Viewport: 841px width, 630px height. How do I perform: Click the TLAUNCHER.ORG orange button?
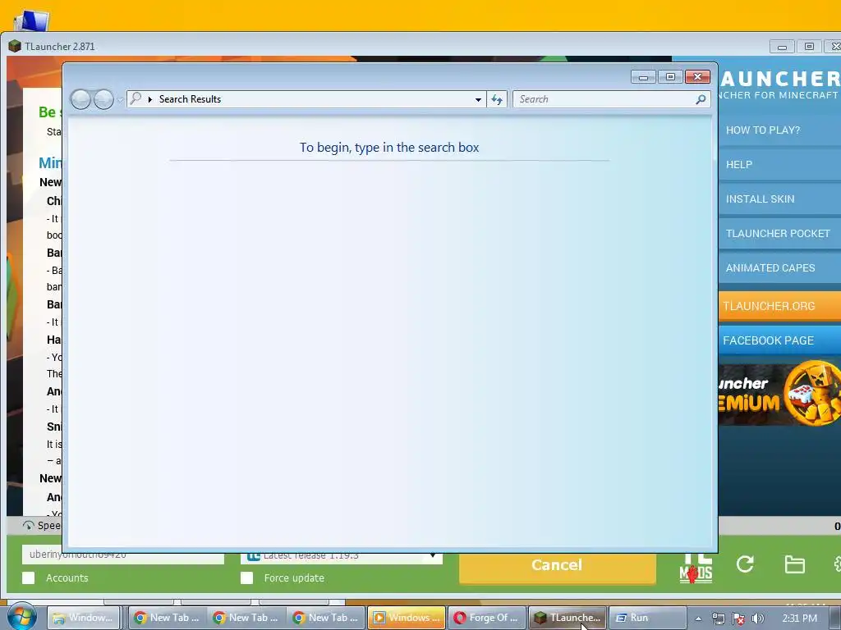click(x=779, y=306)
